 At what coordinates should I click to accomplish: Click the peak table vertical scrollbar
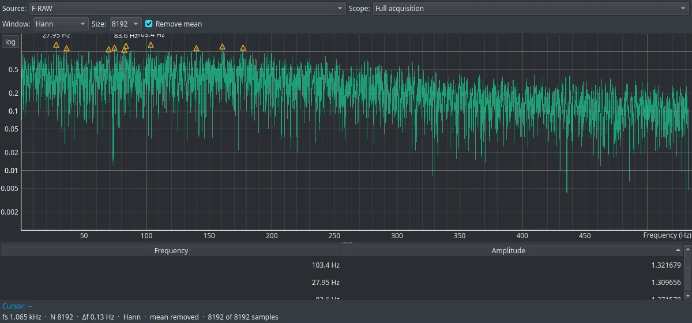pos(688,272)
